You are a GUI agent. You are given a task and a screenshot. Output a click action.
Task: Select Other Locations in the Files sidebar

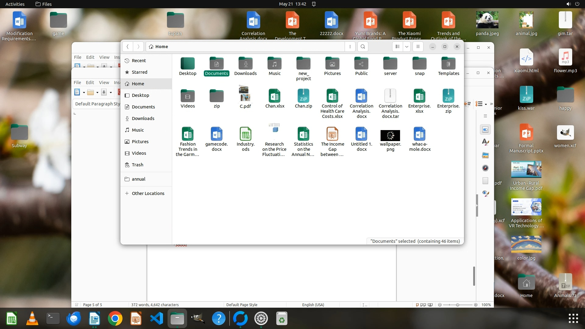click(148, 193)
